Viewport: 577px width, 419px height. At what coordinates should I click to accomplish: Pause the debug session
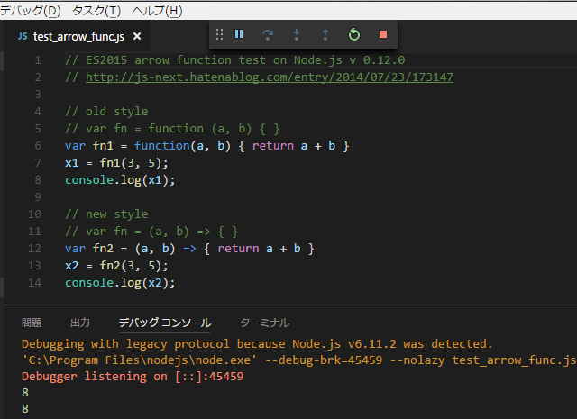(x=239, y=34)
